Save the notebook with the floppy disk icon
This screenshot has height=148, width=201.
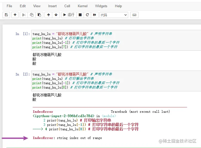click(6, 15)
